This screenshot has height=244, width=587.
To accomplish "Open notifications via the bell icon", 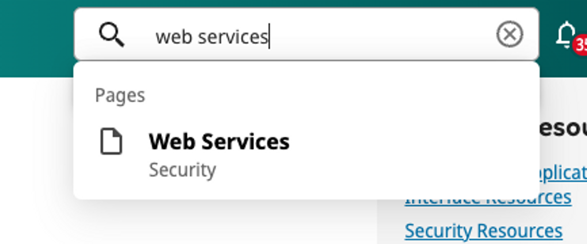I will pos(566,35).
